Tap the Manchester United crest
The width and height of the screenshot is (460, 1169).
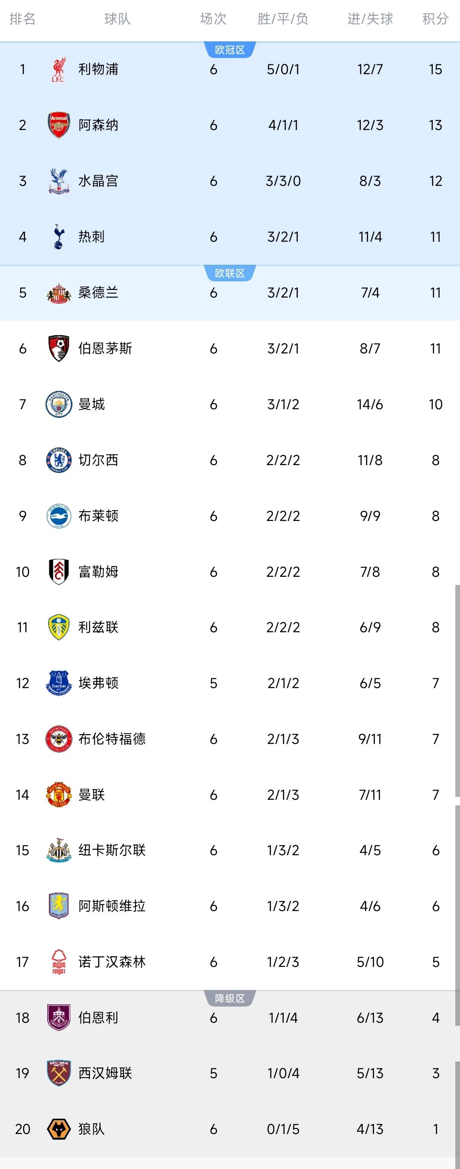(58, 795)
